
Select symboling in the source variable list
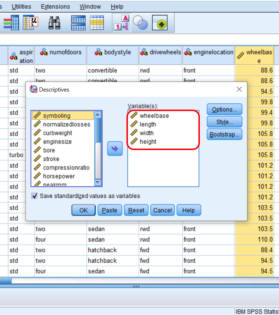coord(63,116)
